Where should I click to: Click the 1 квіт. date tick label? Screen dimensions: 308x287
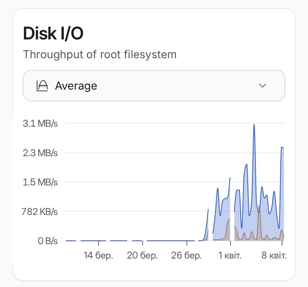pyautogui.click(x=230, y=255)
